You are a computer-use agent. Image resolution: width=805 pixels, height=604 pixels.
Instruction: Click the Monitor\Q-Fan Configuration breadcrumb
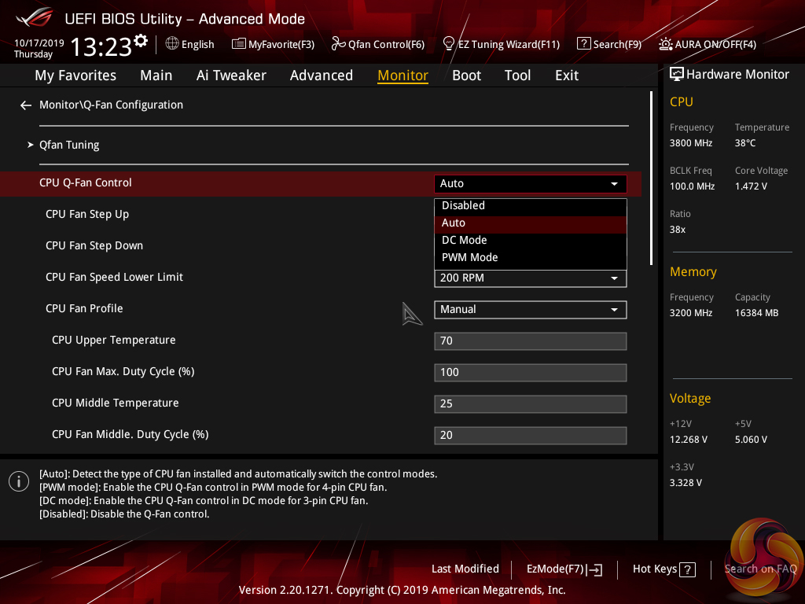point(111,105)
